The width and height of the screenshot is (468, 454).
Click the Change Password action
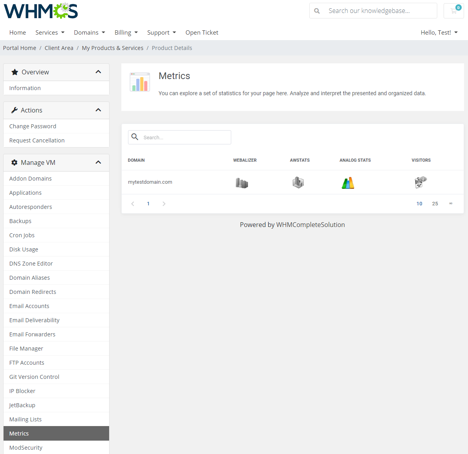coord(33,126)
